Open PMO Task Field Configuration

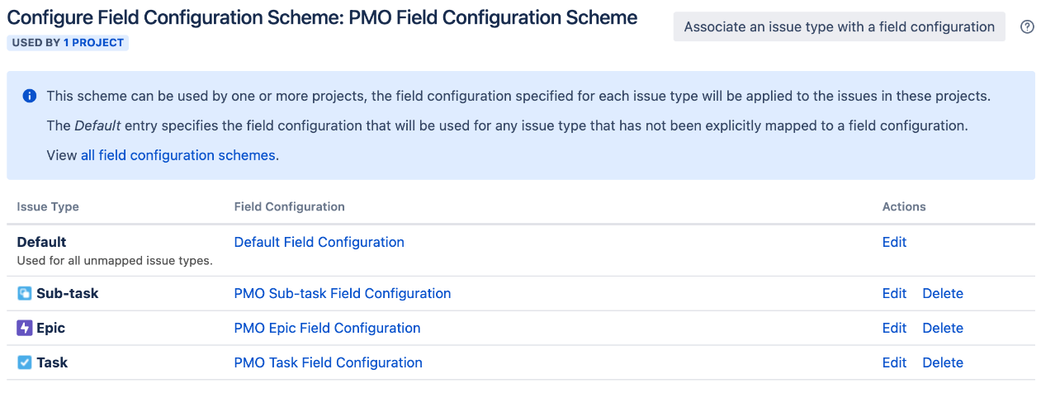[x=329, y=362]
